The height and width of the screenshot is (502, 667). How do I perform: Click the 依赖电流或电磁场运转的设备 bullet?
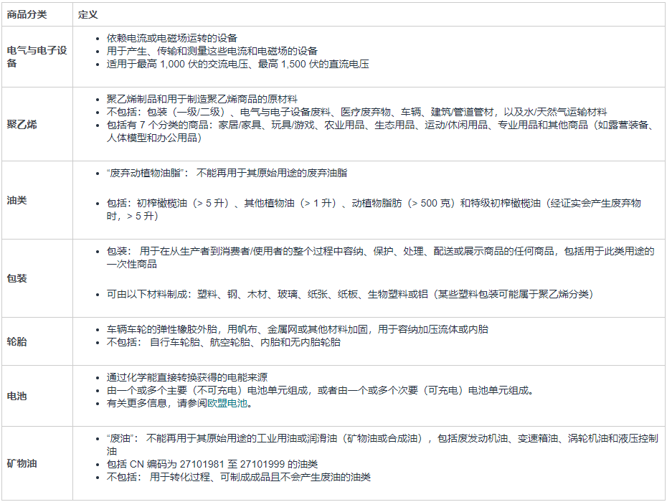(172, 38)
